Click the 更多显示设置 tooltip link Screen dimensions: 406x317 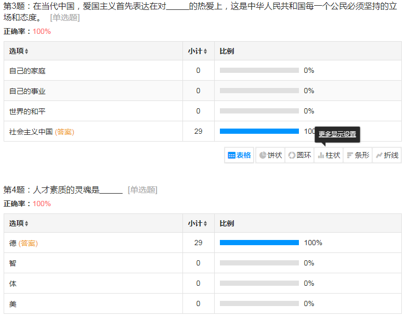(337, 134)
